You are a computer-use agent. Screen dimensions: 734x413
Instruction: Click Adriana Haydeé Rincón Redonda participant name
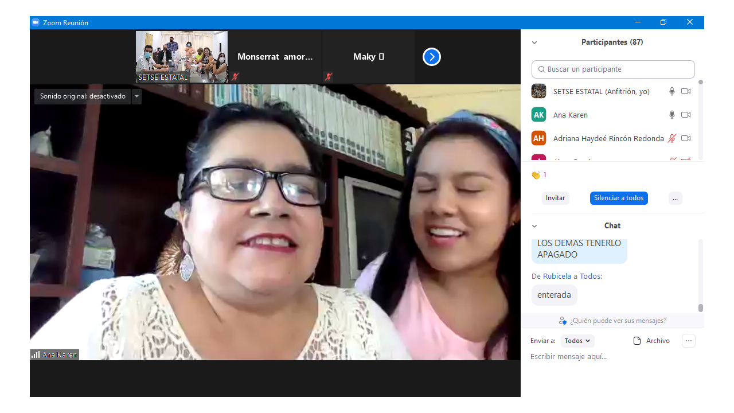[x=608, y=139]
